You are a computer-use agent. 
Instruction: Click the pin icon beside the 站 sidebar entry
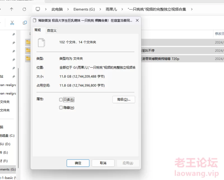click(x=13, y=77)
